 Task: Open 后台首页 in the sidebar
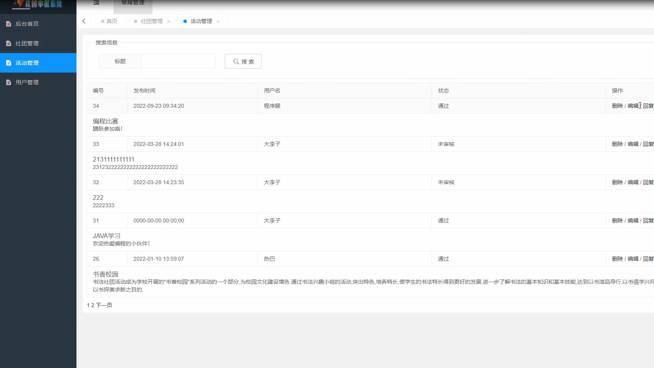(38, 24)
